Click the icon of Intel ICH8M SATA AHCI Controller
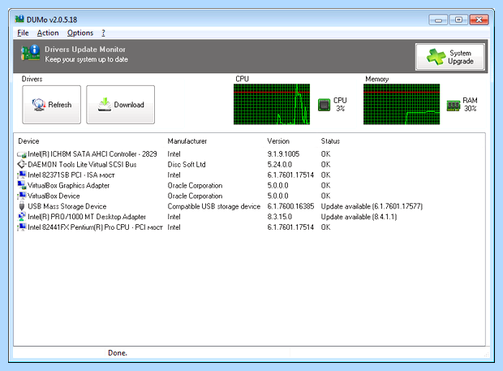This screenshot has height=371, width=503. click(x=21, y=154)
